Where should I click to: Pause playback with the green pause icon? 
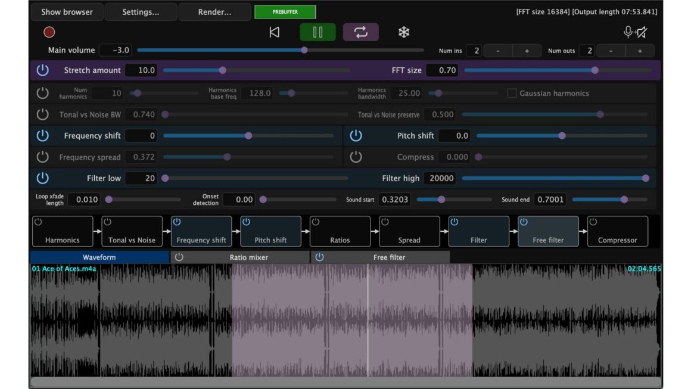coord(318,32)
